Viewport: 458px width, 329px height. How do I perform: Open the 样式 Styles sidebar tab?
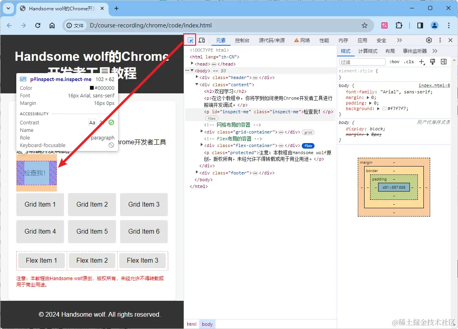[345, 51]
